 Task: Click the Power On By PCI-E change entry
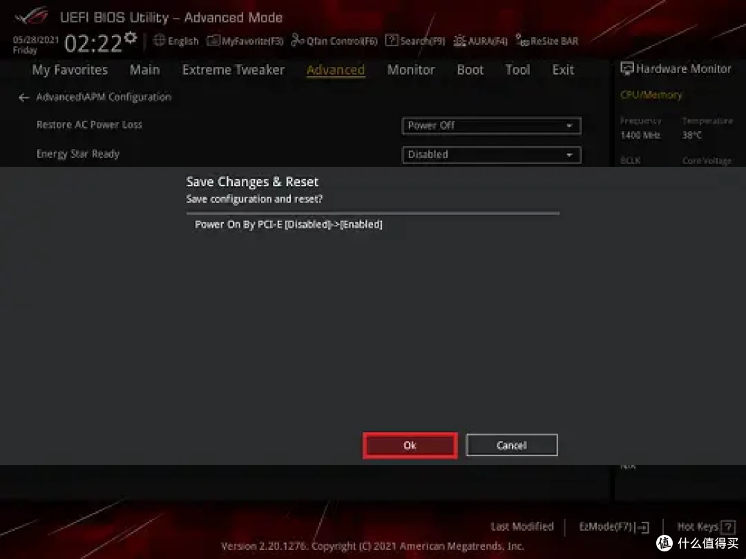(288, 224)
